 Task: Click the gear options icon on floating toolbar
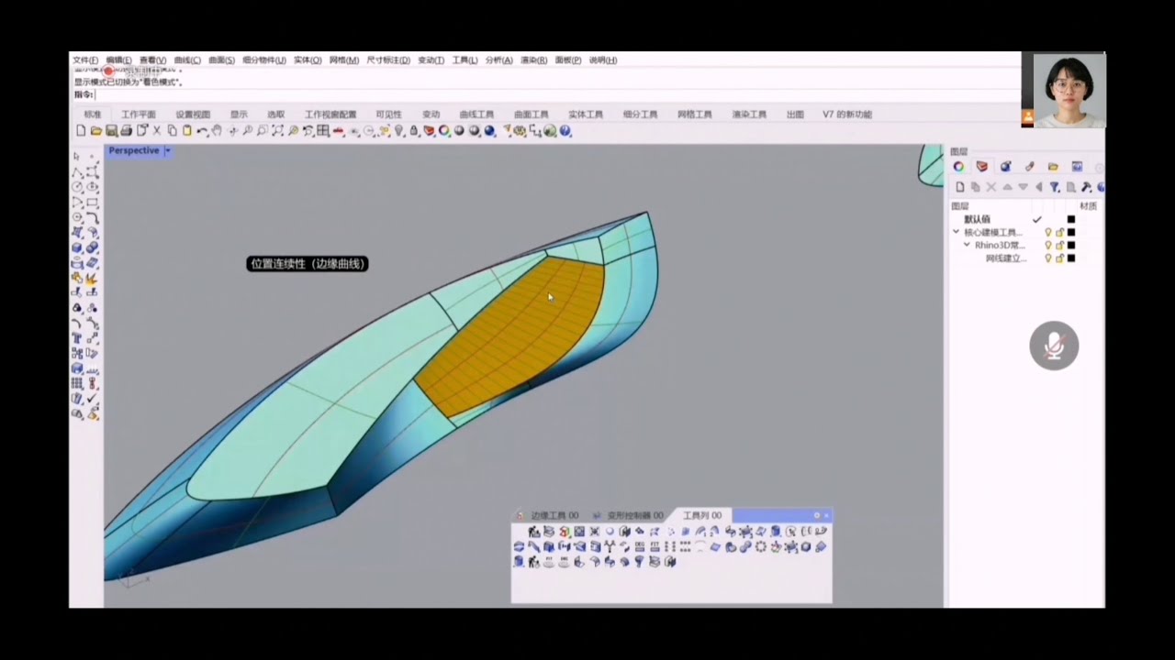(817, 516)
